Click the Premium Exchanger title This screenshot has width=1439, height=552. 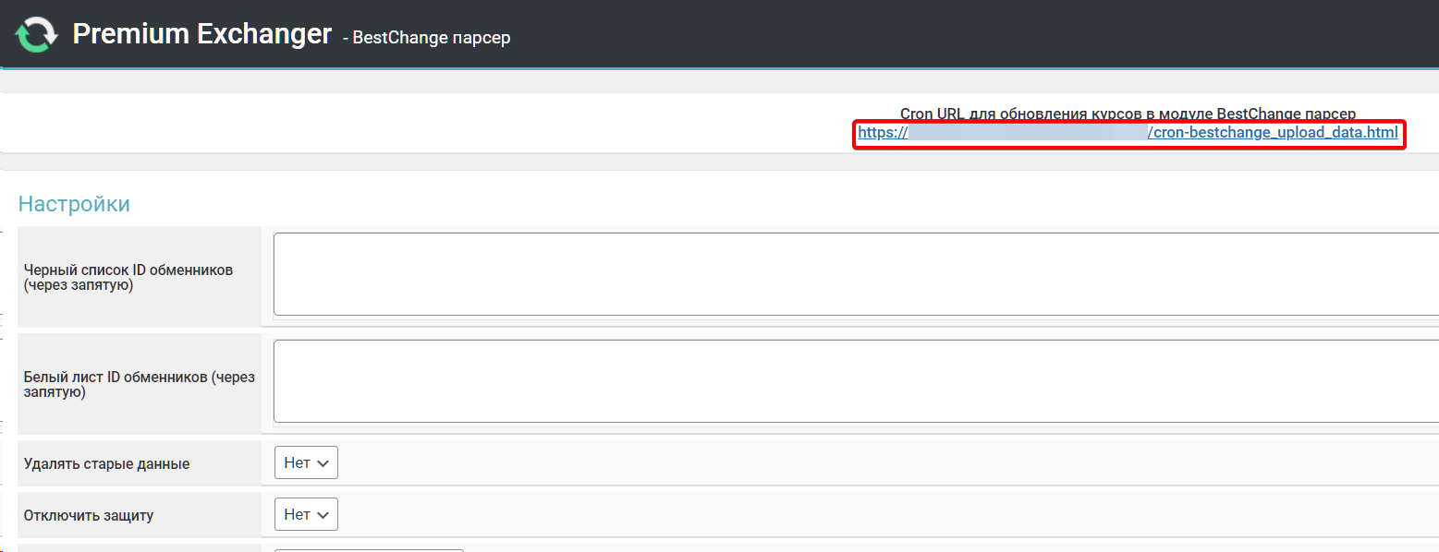point(201,34)
